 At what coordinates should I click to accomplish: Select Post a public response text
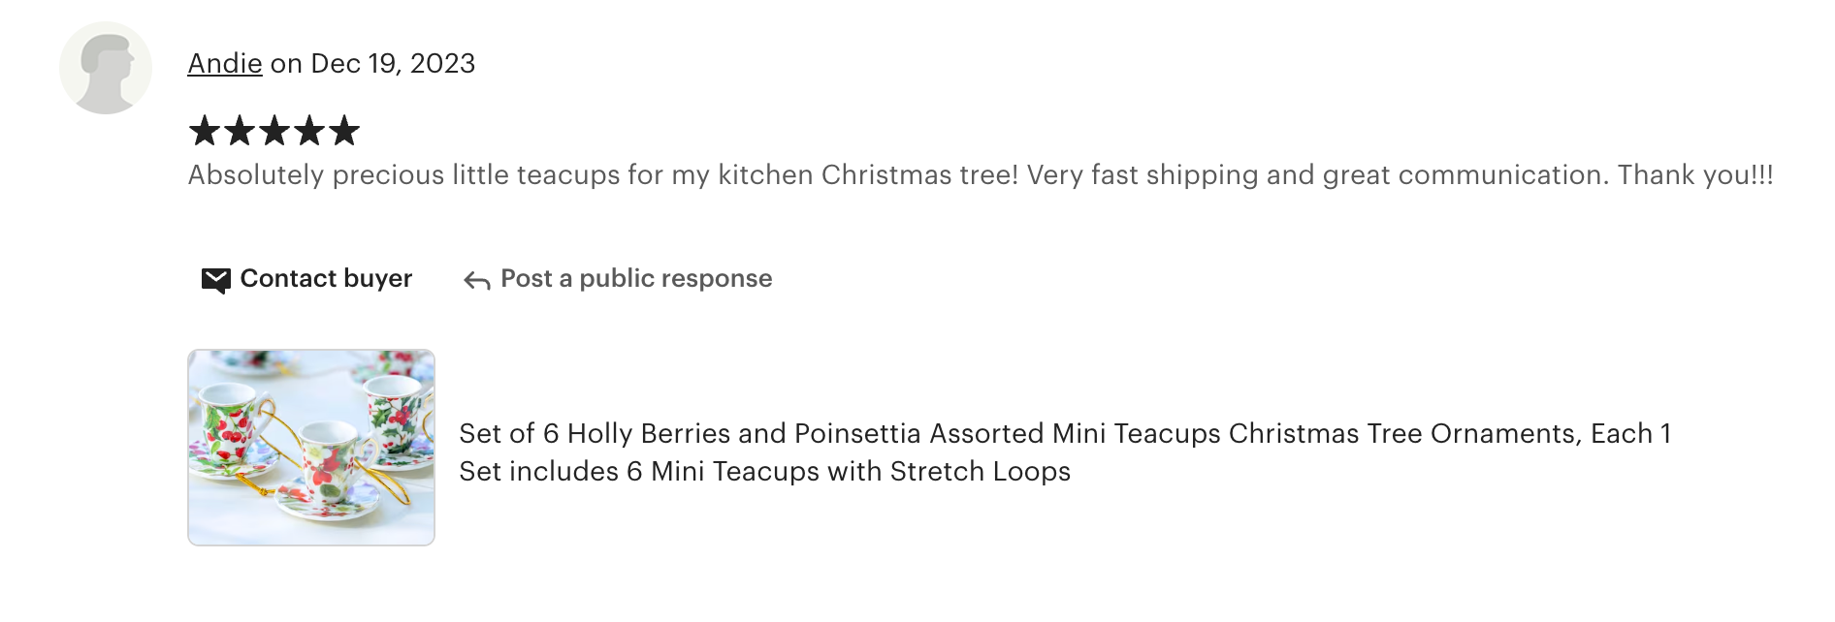(636, 279)
